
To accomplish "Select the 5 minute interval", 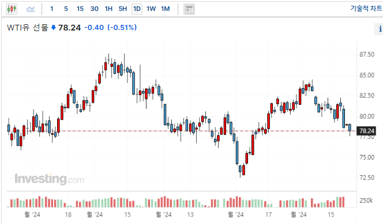I will (66, 9).
